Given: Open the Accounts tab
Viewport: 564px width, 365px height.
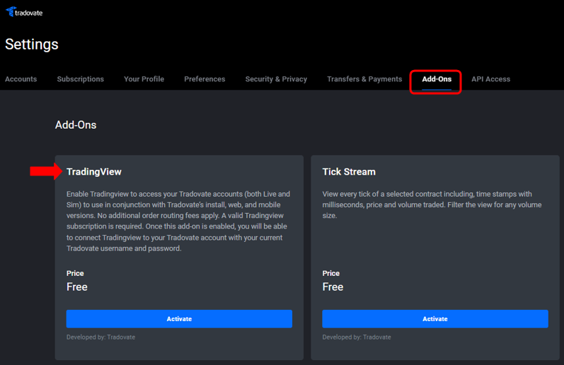Looking at the screenshot, I should coord(21,79).
